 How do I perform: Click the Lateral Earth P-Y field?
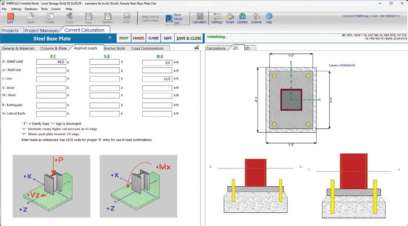click(51, 113)
